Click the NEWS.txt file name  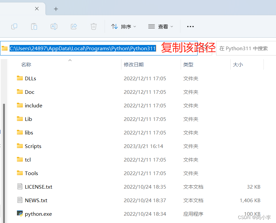(36, 200)
